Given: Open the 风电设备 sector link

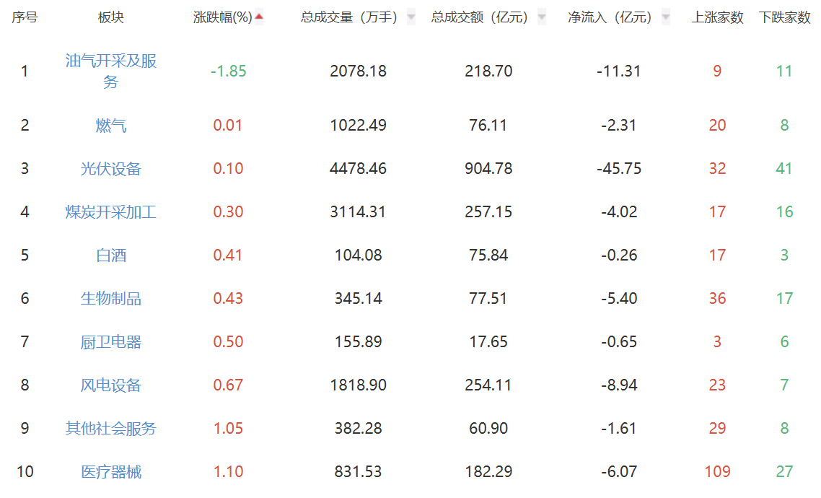Looking at the screenshot, I should 111,385.
